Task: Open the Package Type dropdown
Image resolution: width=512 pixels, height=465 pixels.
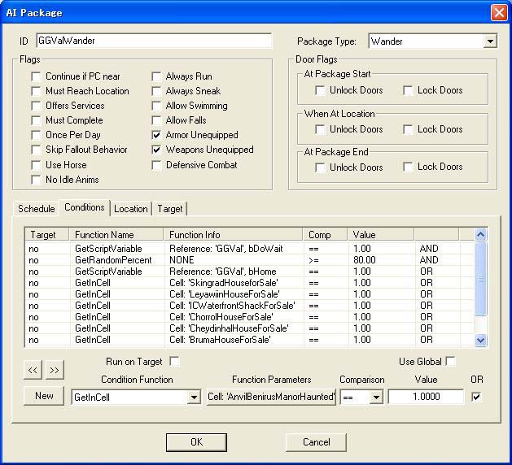Action: pyautogui.click(x=490, y=41)
